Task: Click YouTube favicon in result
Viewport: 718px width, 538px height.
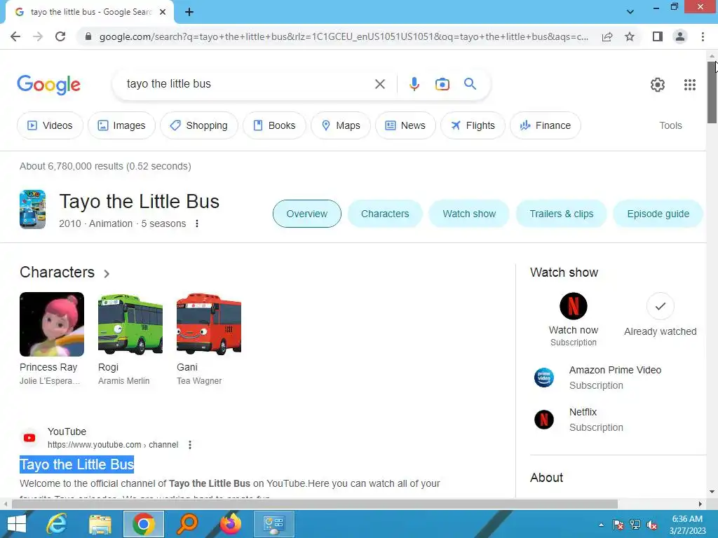Action: (29, 438)
